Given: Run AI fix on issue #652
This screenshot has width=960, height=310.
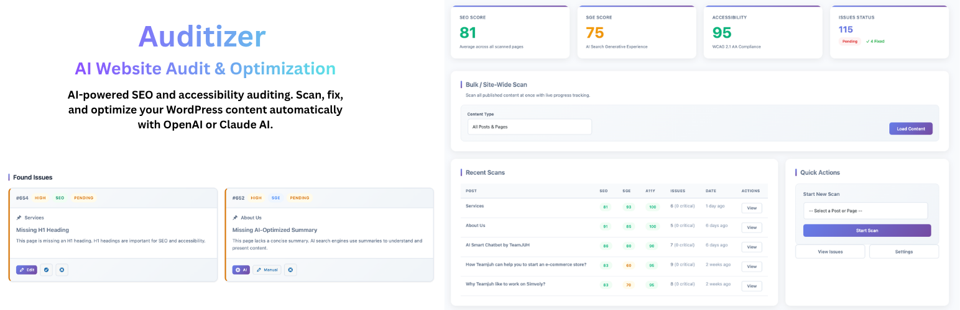Looking at the screenshot, I should coord(241,270).
